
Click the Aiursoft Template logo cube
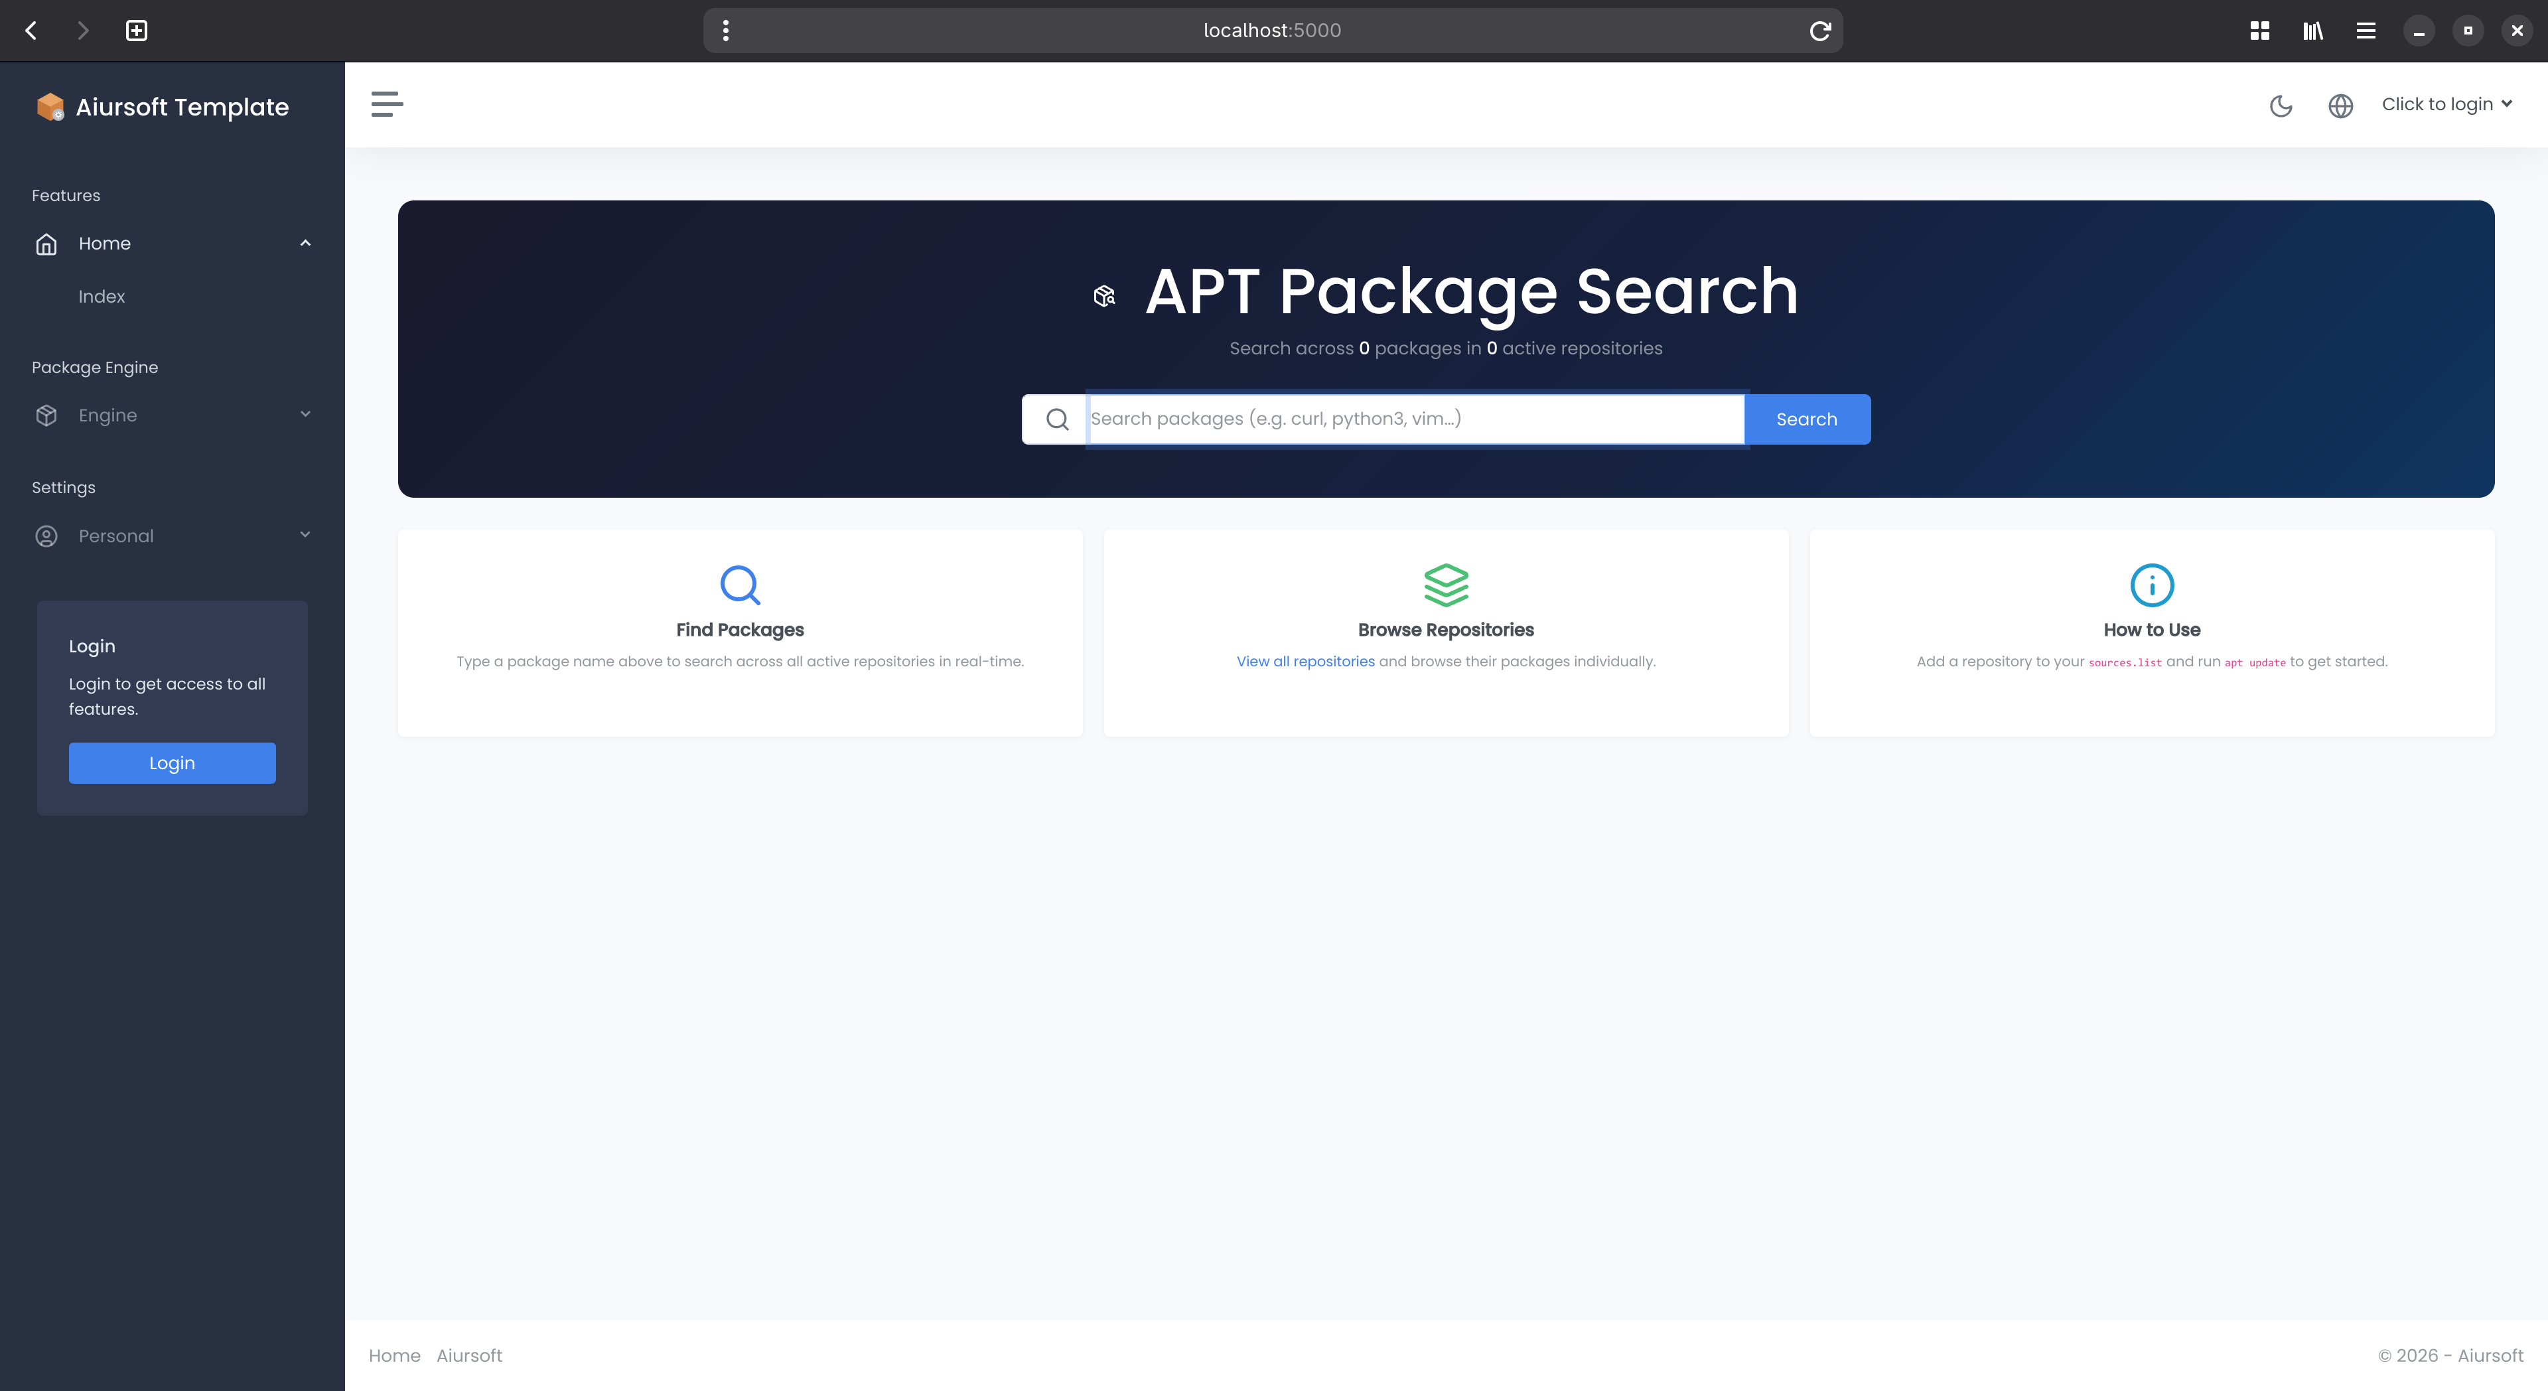pyautogui.click(x=50, y=107)
